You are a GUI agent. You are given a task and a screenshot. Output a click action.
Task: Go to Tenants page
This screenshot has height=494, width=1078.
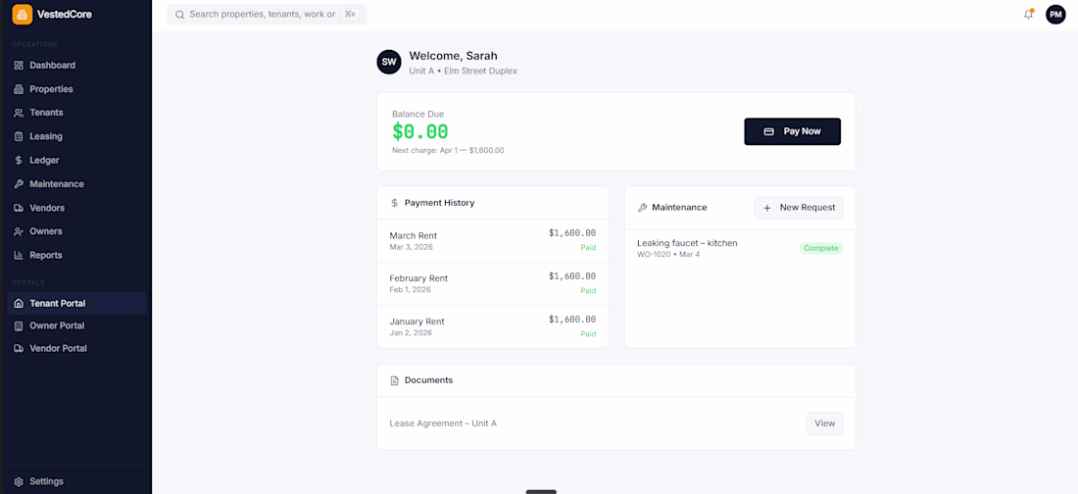coord(46,113)
